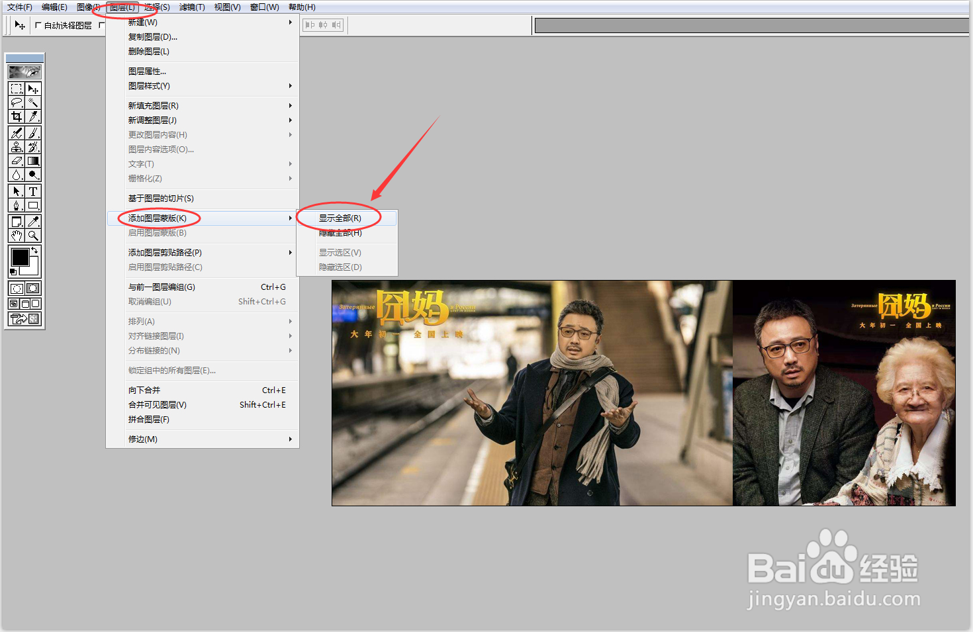Open the foreground color picker
973x632 pixels.
click(20, 257)
